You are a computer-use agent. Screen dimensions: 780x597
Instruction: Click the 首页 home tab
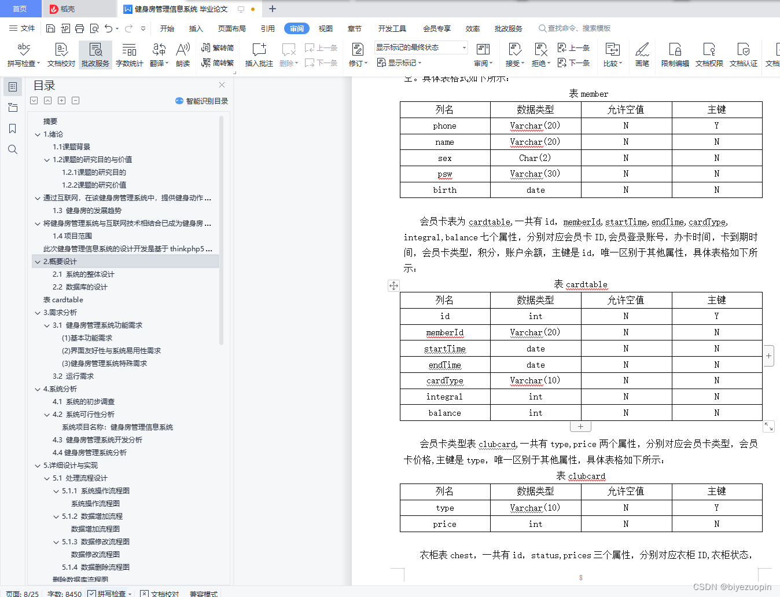coord(20,9)
